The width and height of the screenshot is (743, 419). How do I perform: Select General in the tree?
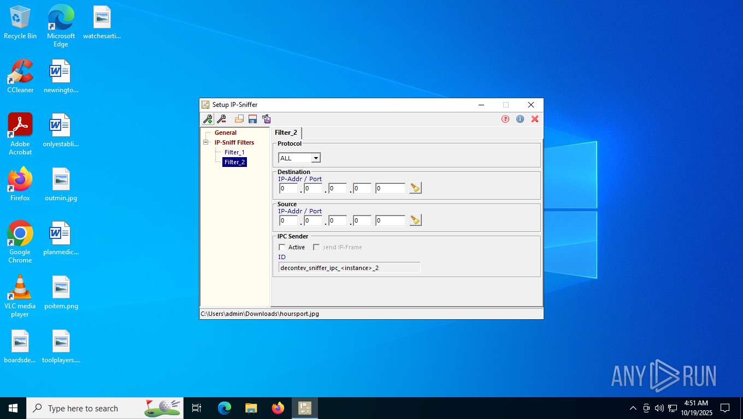pos(226,133)
